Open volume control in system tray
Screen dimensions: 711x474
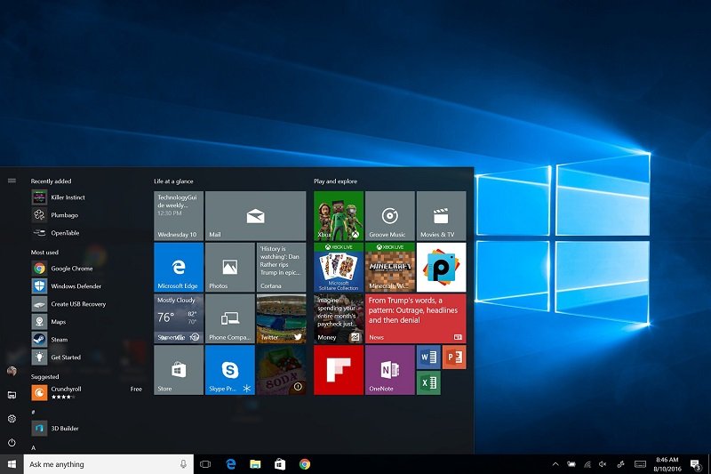[x=603, y=464]
